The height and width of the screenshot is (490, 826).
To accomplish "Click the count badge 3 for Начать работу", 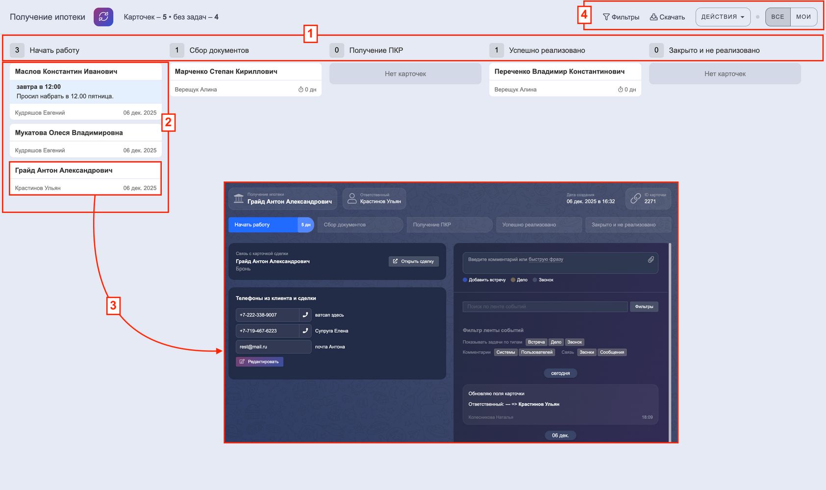I will [17, 50].
